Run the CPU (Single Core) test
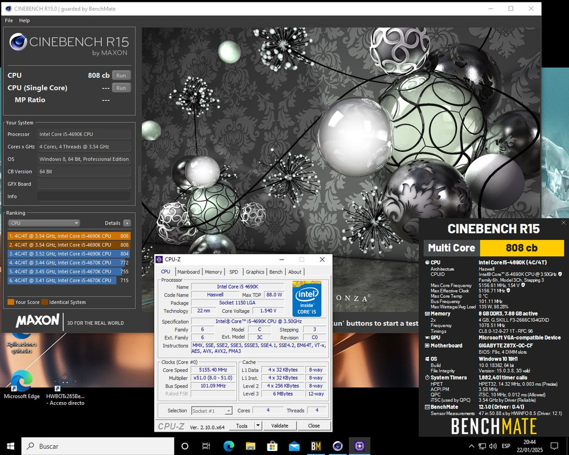Viewport: 569px width, 455px height. click(x=121, y=88)
